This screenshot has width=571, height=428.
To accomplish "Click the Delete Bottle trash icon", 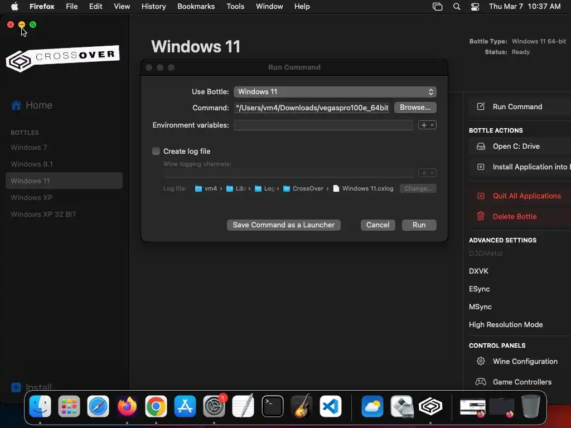I will point(481,216).
